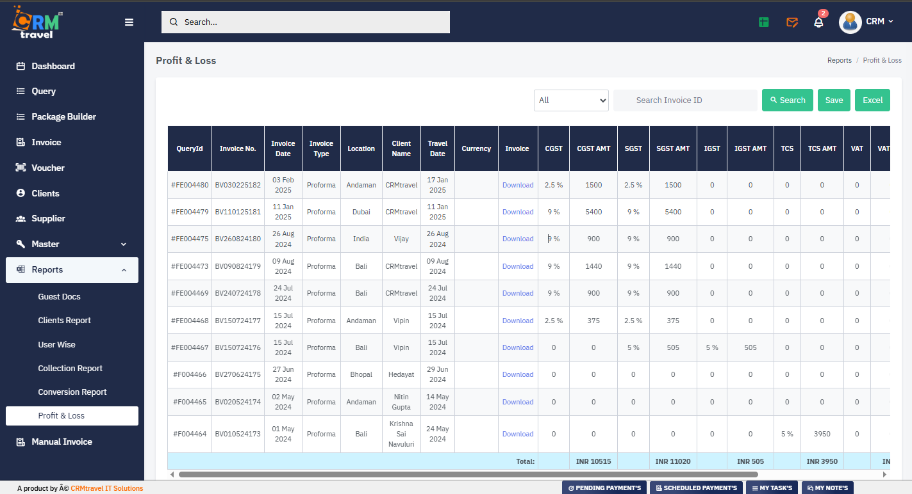Viewport: 912px width, 494px height.
Task: Open the Supplier section
Action: click(x=48, y=218)
